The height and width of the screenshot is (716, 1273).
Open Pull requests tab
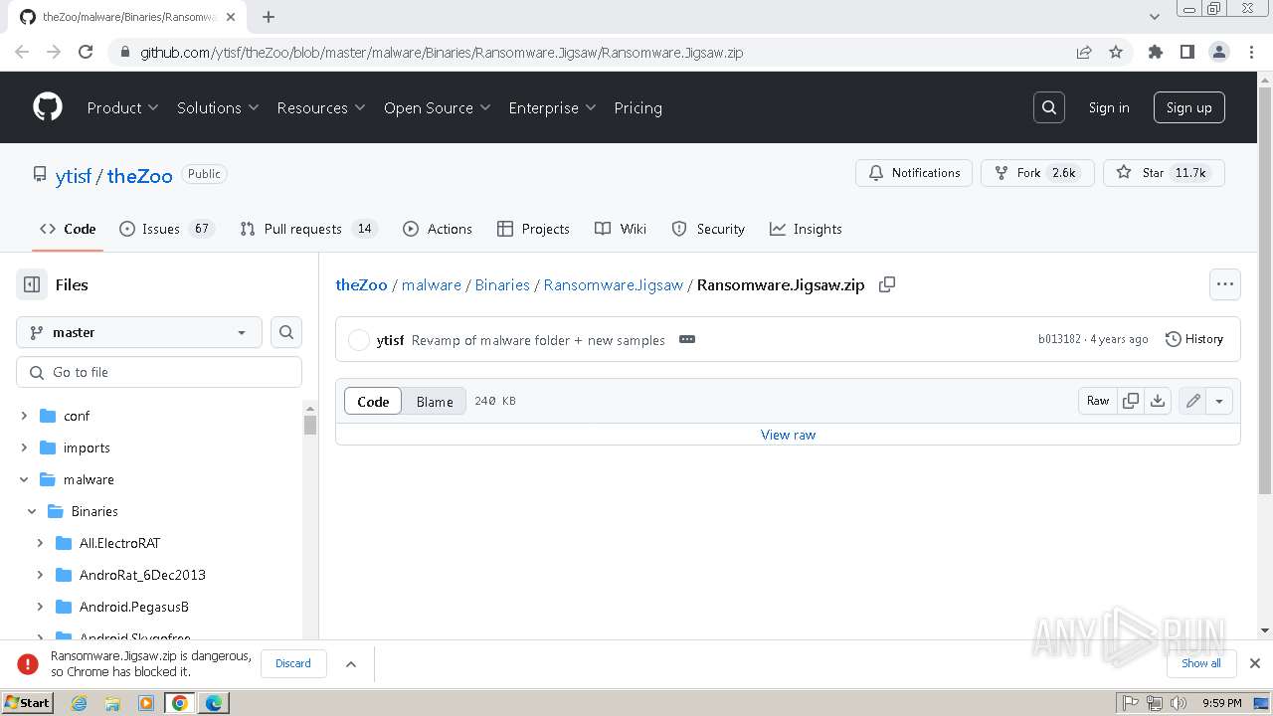coord(309,229)
